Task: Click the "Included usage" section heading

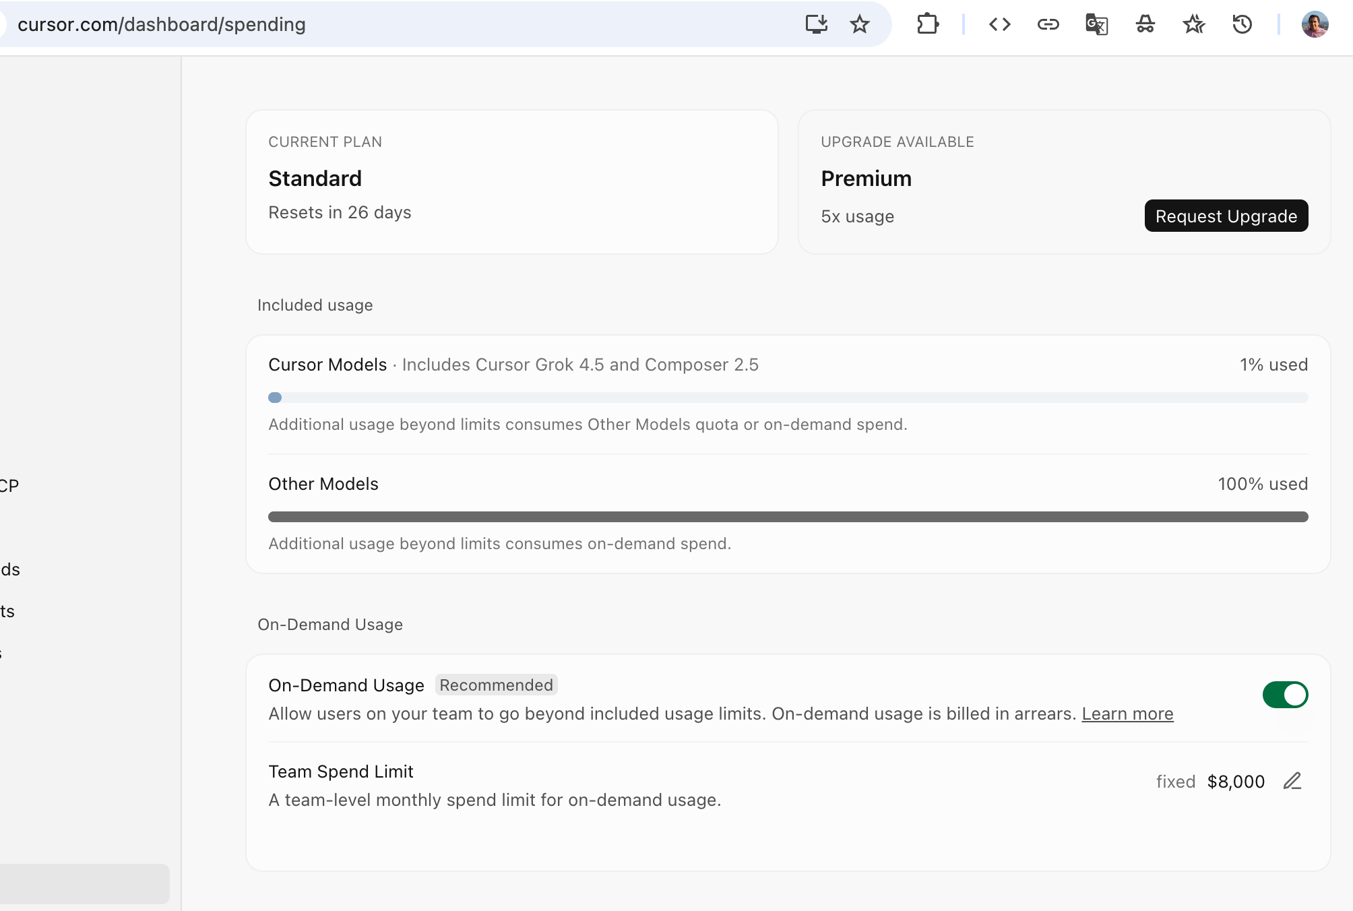Action: (x=315, y=305)
